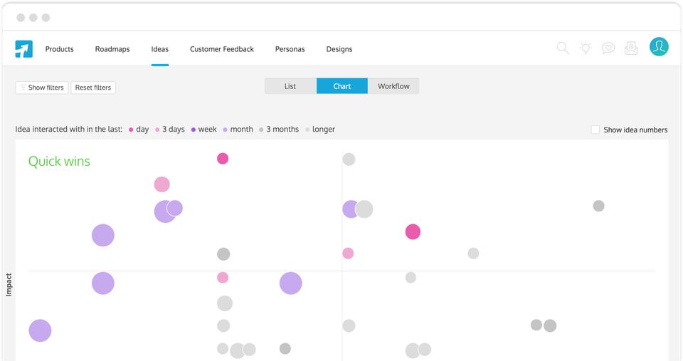Switch to the List view tab
The height and width of the screenshot is (361, 683).
(x=290, y=86)
